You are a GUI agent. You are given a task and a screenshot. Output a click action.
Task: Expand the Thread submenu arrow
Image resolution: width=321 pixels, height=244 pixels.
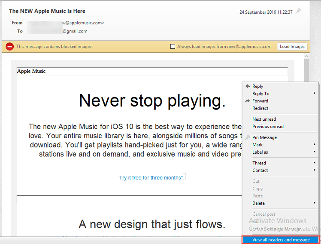point(314,163)
